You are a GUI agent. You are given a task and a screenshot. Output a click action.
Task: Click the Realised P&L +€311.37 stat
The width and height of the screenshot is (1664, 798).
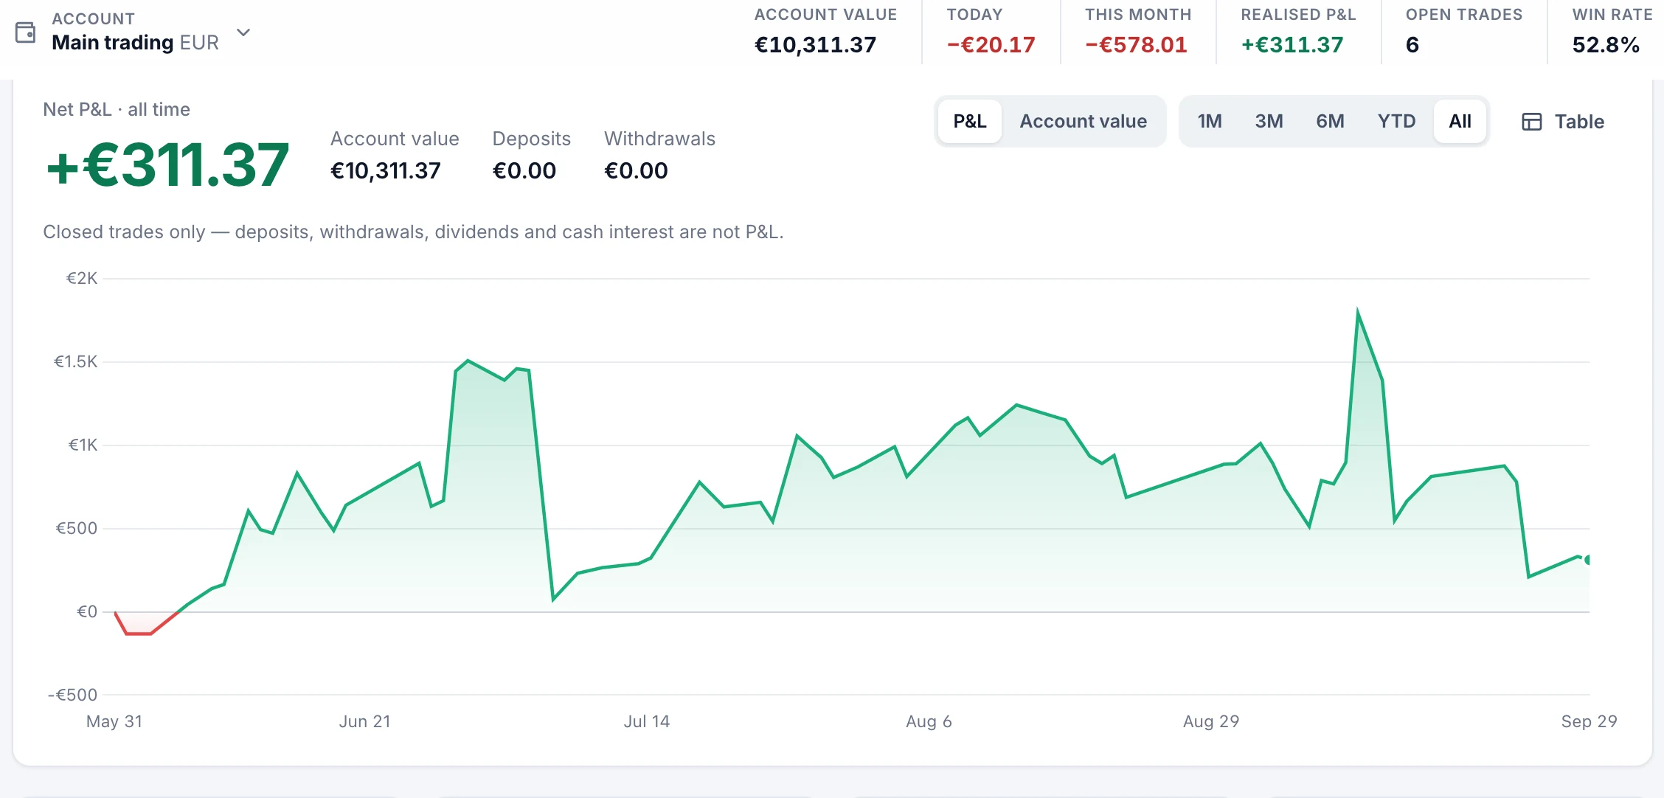[1298, 32]
